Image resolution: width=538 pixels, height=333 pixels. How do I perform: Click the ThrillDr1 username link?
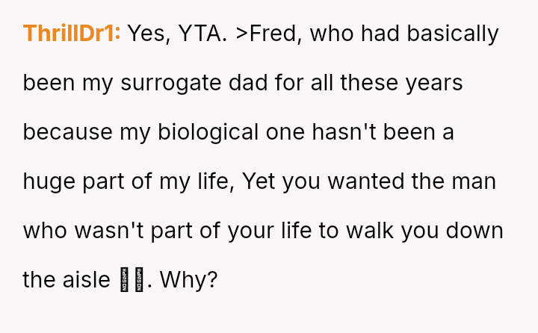tap(72, 34)
